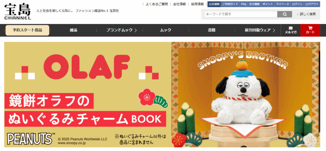
Task: Open the 会社情報 link
Action: [x=180, y=4]
